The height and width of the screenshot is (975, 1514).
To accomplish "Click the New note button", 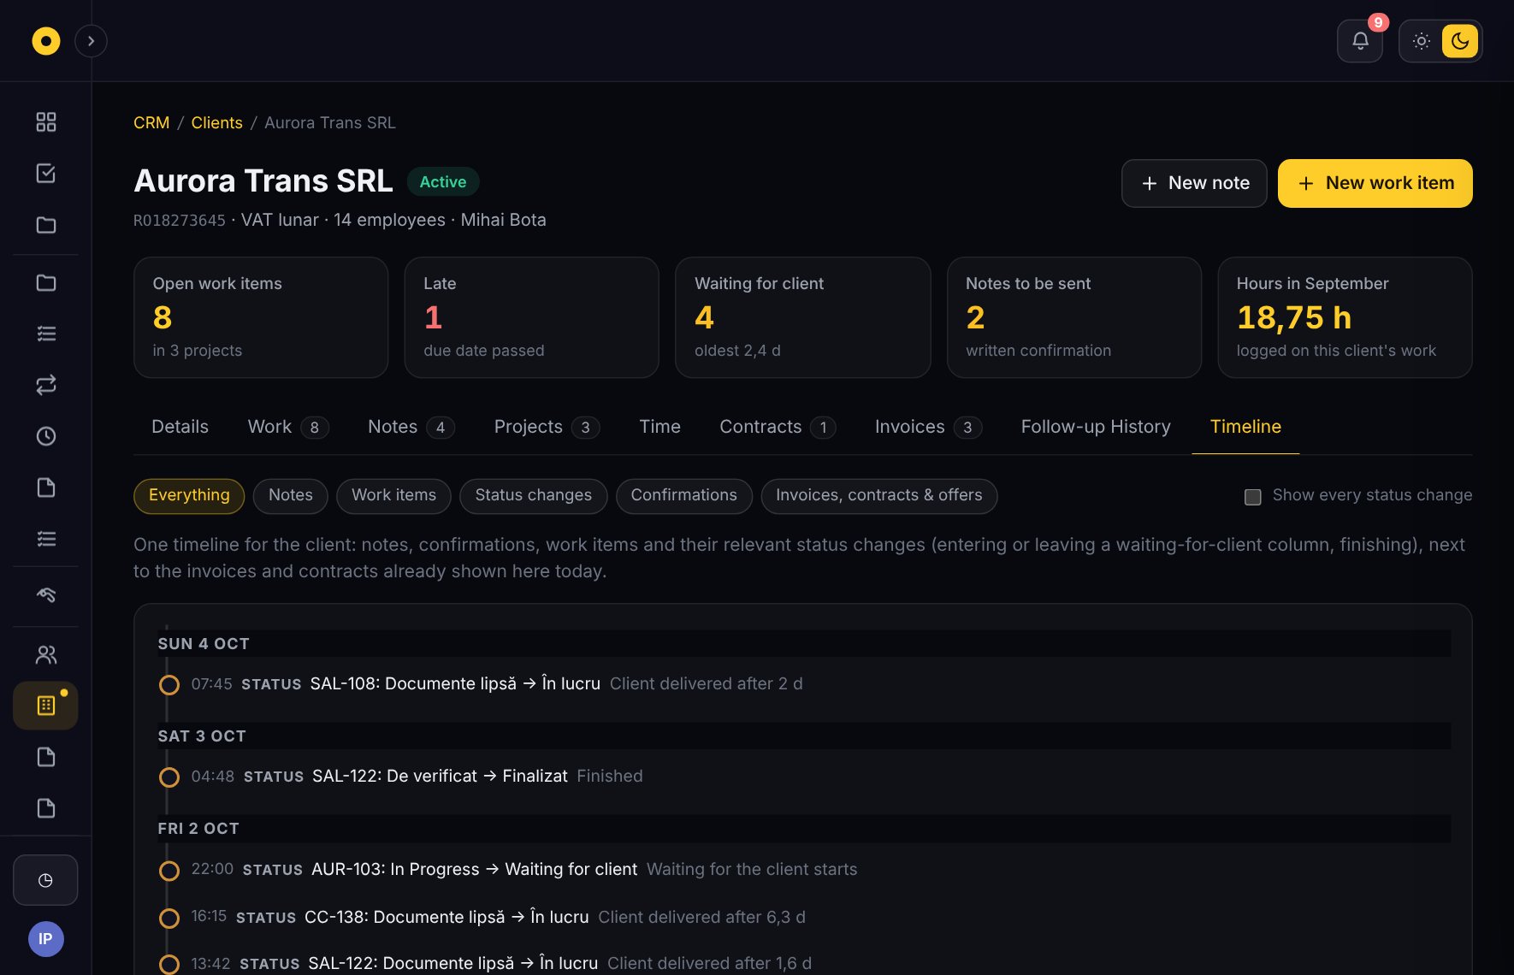I will click(x=1194, y=183).
